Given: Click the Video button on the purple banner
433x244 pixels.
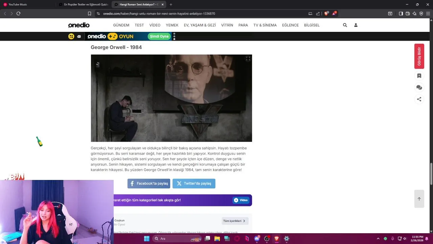Looking at the screenshot, I should (x=241, y=200).
